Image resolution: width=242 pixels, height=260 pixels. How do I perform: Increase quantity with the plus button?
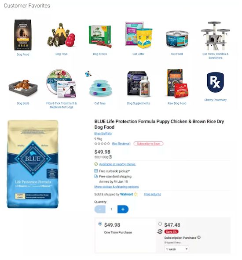pos(123,209)
